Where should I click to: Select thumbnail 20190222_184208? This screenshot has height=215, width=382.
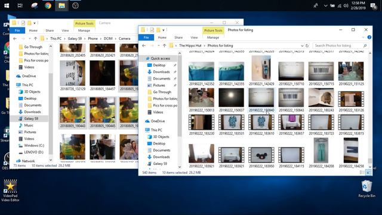[321, 153]
